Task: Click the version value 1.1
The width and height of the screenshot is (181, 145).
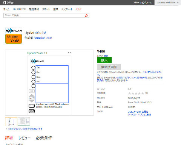Action: (130, 89)
